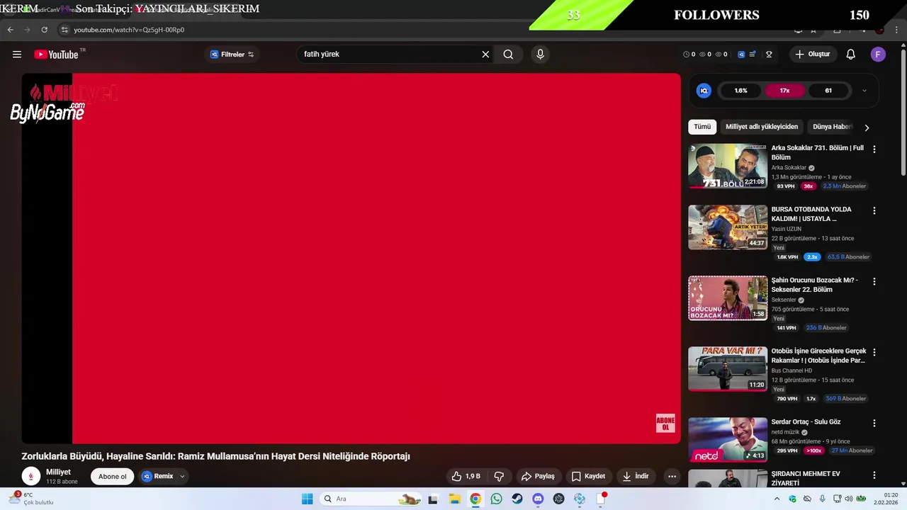The width and height of the screenshot is (907, 510).
Task: Expand the vidIQ score panel chevron
Action: tap(864, 91)
